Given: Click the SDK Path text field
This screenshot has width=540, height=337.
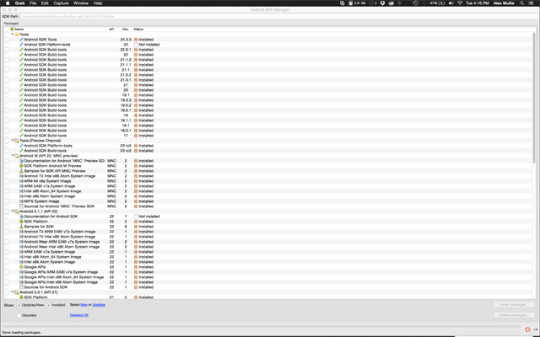Looking at the screenshot, I should pos(279,16).
